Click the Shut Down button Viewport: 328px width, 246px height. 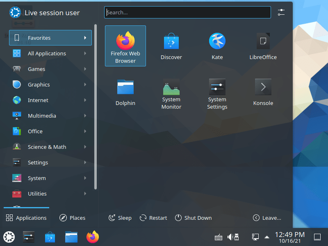pyautogui.click(x=193, y=218)
